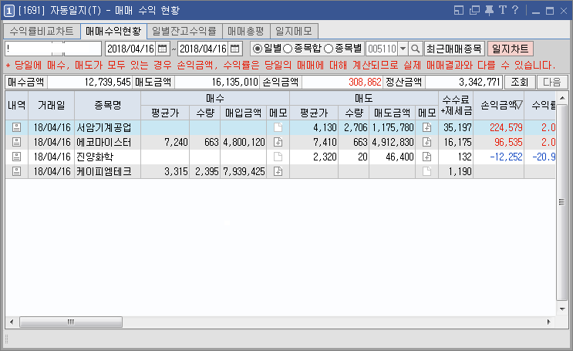
Task: Click the start date field 2018/04/16
Action: [x=130, y=49]
